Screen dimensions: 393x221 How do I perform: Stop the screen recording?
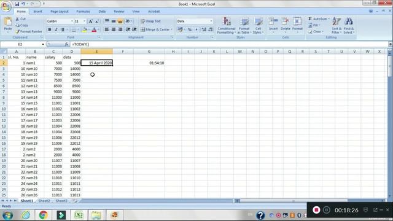(x=316, y=210)
